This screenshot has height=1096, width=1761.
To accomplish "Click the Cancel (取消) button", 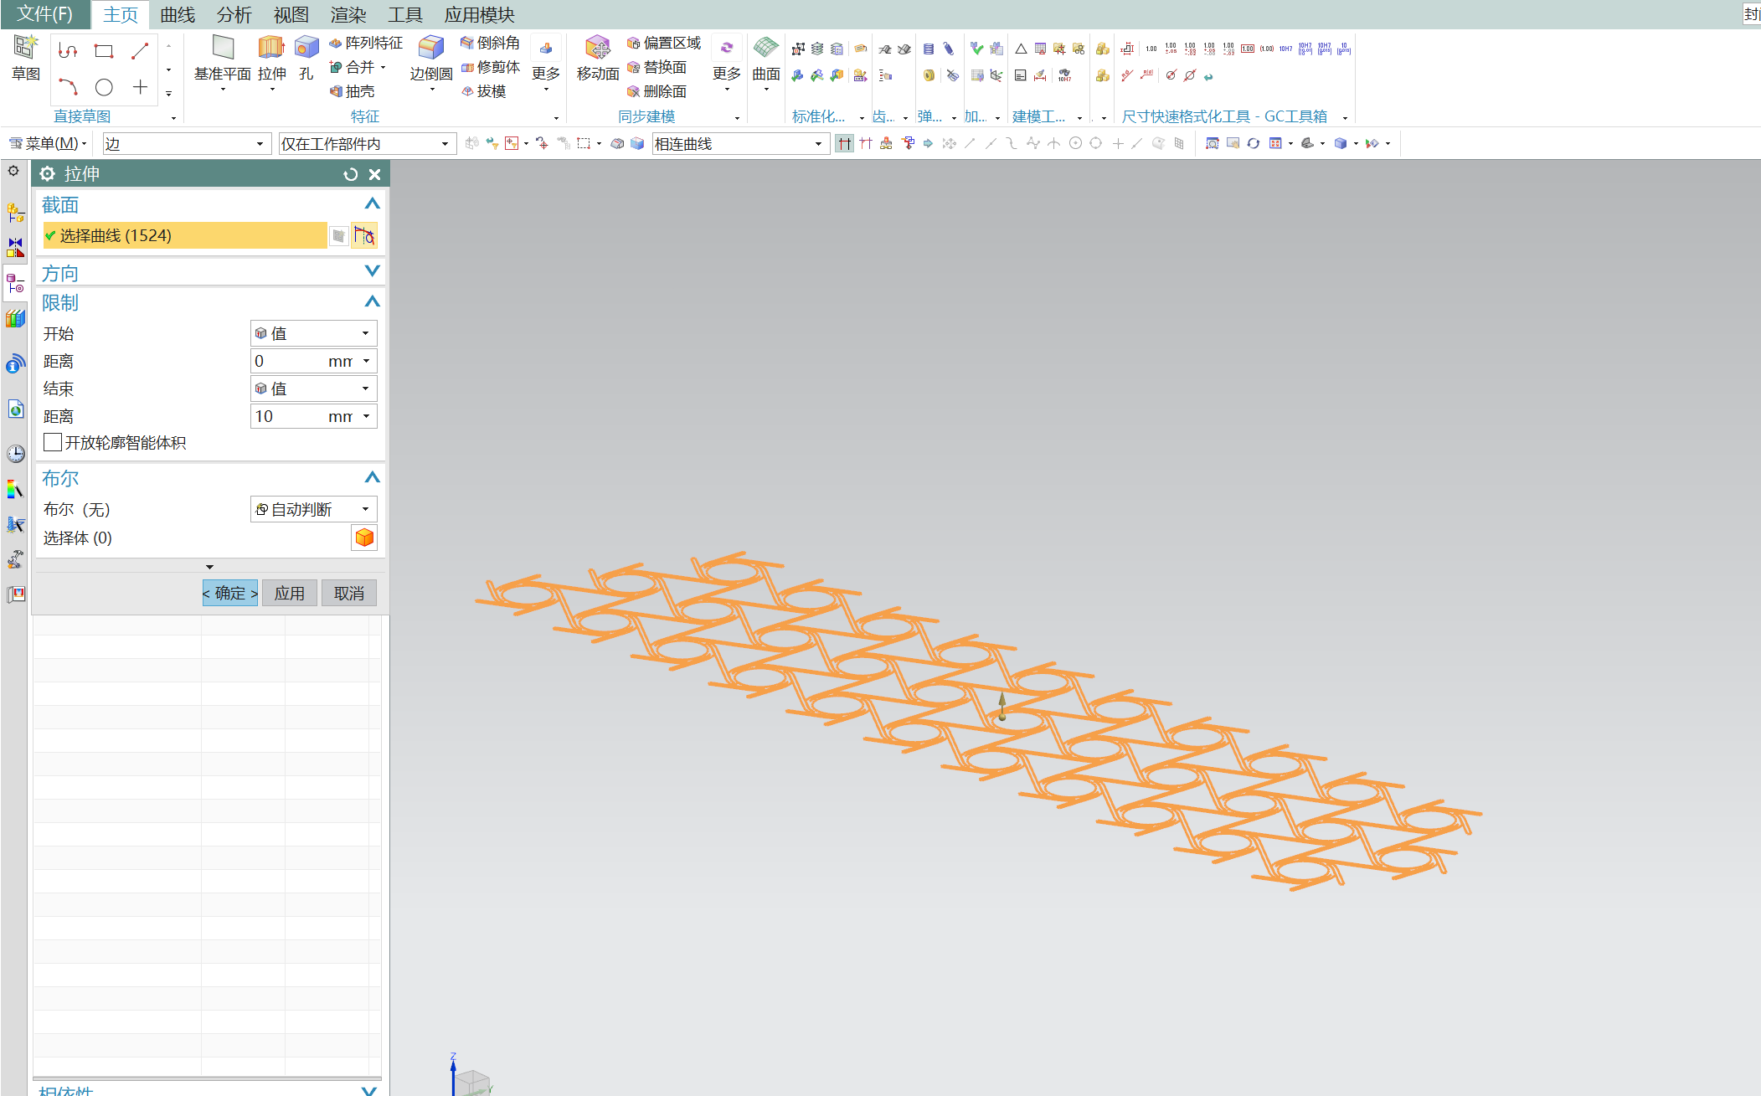I will click(x=349, y=593).
